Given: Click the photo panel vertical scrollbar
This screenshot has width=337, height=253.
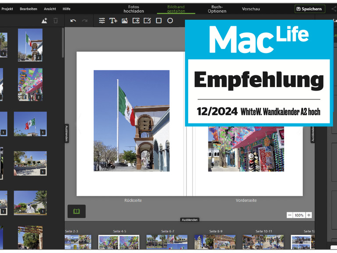Looking at the screenshot, I should [63, 43].
